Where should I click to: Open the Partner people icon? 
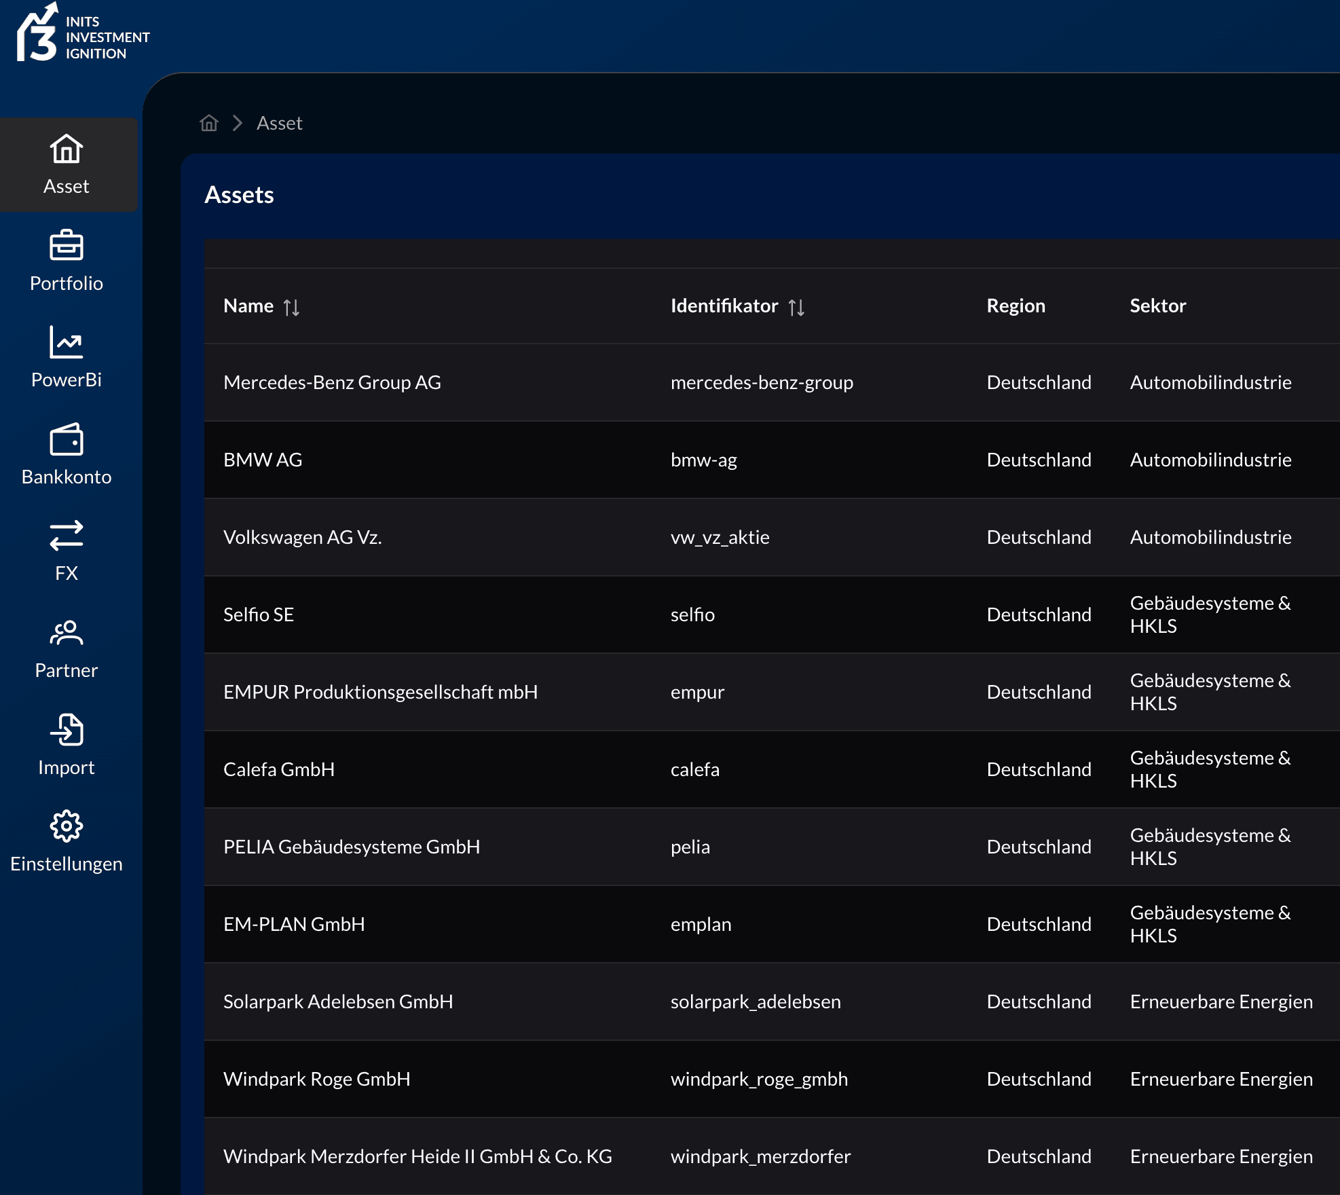tap(67, 633)
